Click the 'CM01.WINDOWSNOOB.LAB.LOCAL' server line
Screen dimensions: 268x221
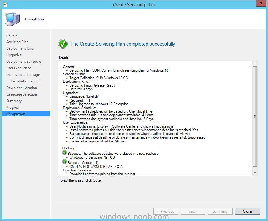[x=97, y=167]
